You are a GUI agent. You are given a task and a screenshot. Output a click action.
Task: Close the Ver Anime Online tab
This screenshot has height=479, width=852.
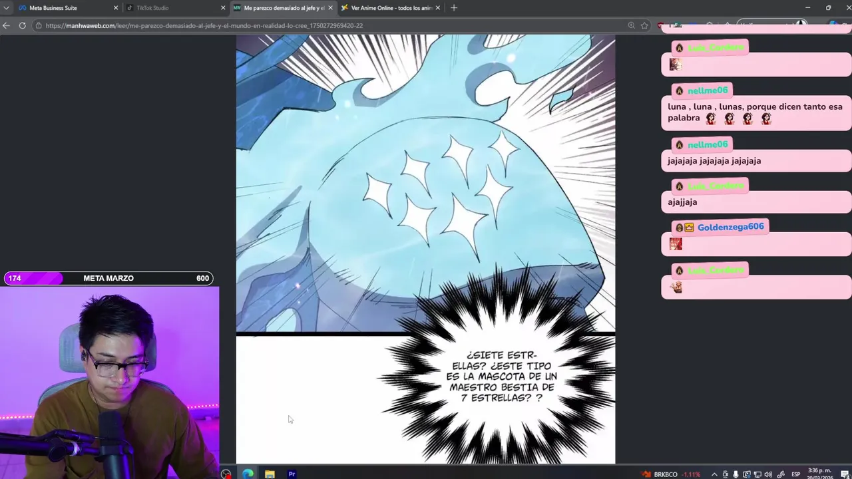(x=437, y=8)
